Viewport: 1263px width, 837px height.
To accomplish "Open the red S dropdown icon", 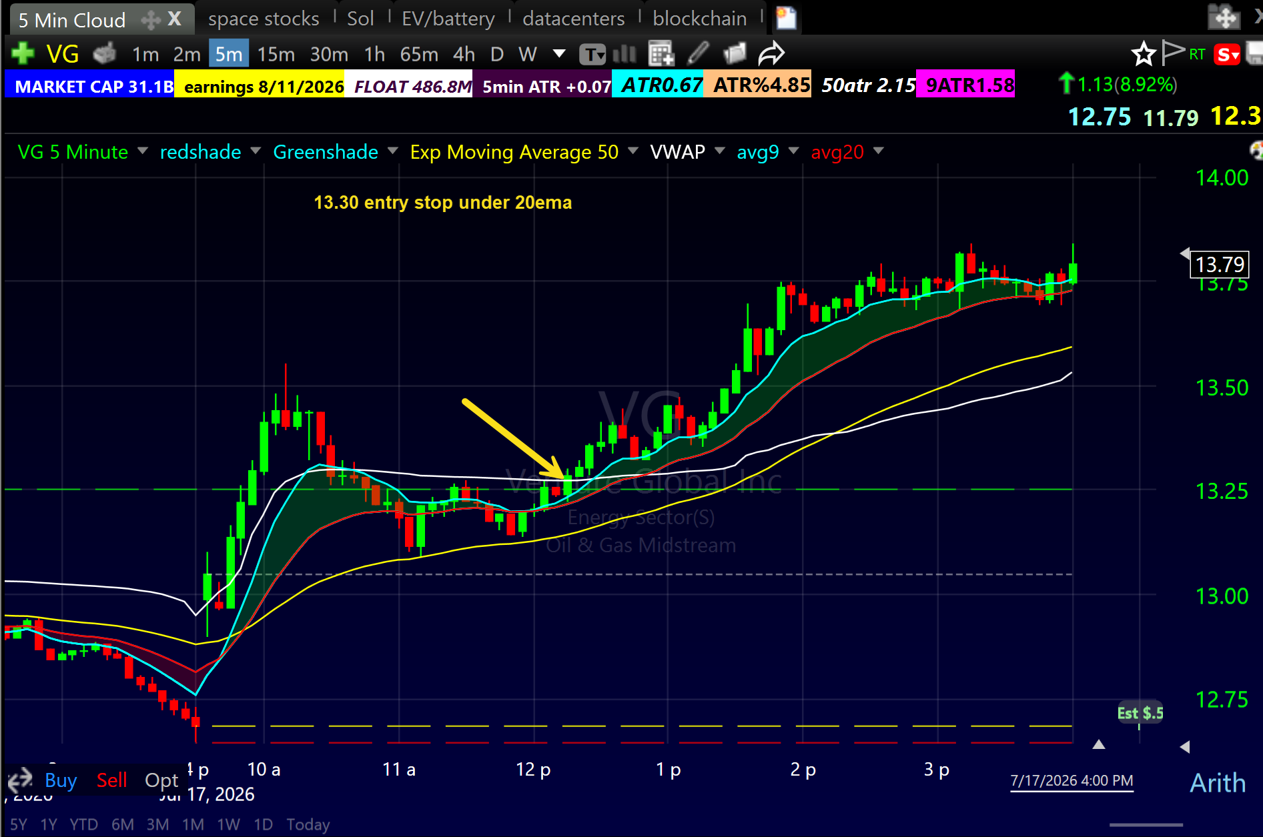I will [x=1226, y=55].
